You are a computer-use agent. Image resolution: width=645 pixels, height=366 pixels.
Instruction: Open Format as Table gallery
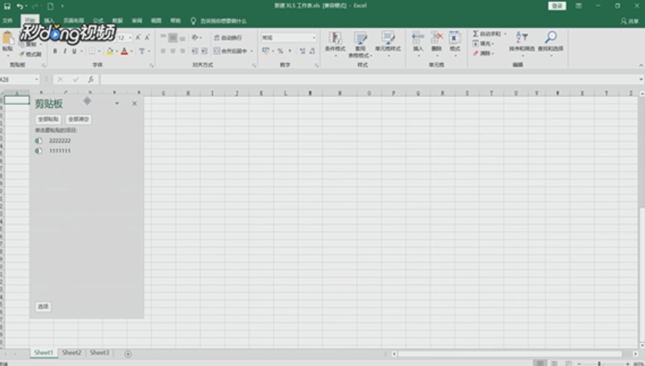tap(360, 44)
